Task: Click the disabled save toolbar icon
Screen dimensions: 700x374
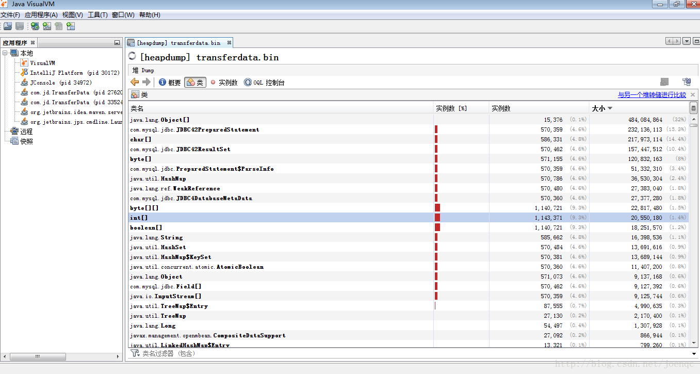Action: pyautogui.click(x=20, y=26)
